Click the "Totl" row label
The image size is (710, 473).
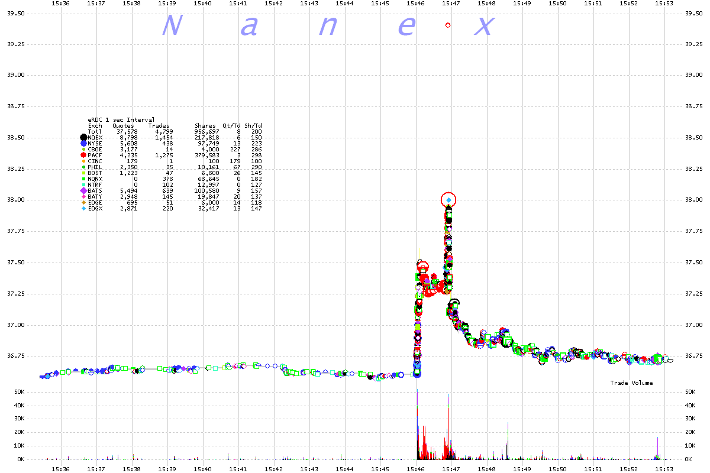click(95, 131)
